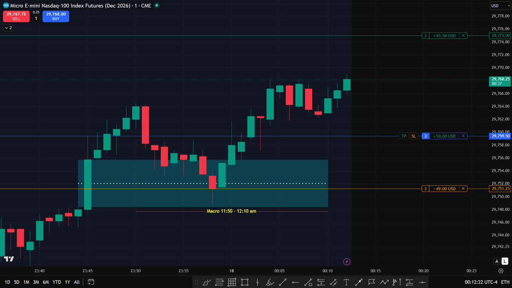
Task: Open the Go to date calendar
Action: pyautogui.click(x=90, y=282)
